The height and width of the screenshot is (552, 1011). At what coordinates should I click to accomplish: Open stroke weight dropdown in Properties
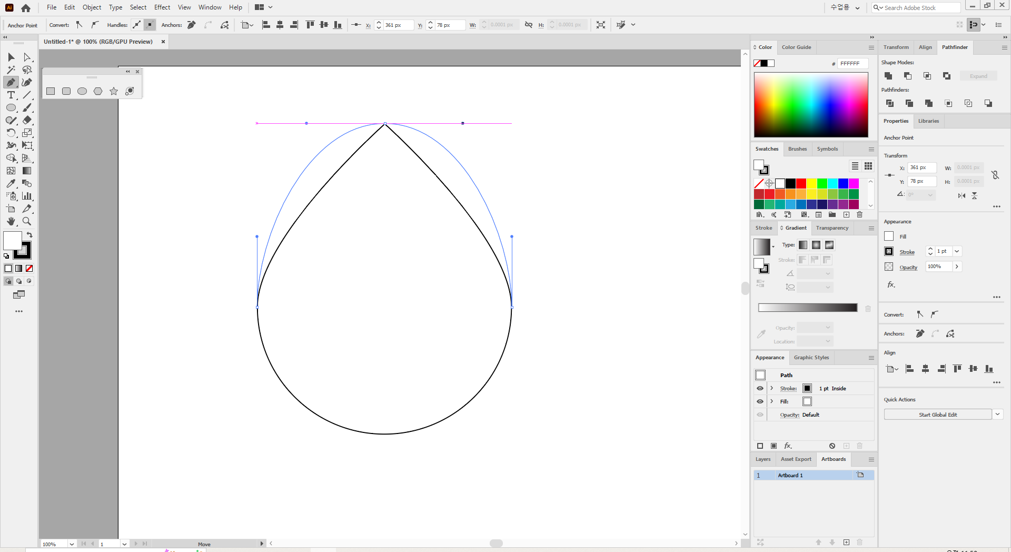(x=957, y=251)
